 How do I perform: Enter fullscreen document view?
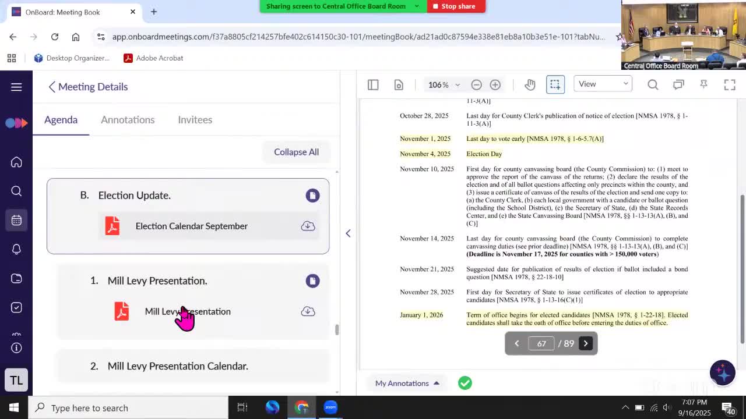click(x=729, y=85)
